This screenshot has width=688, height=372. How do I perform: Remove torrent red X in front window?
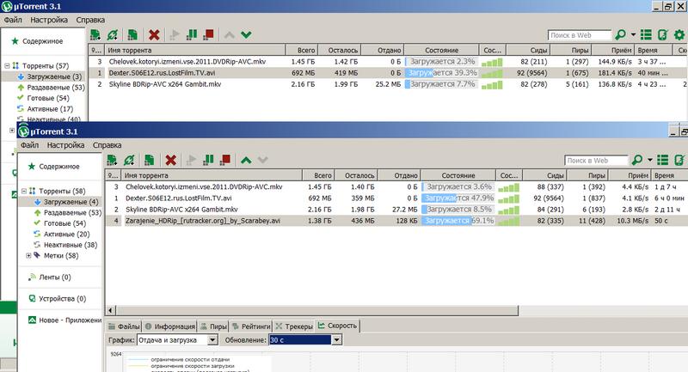pos(170,160)
